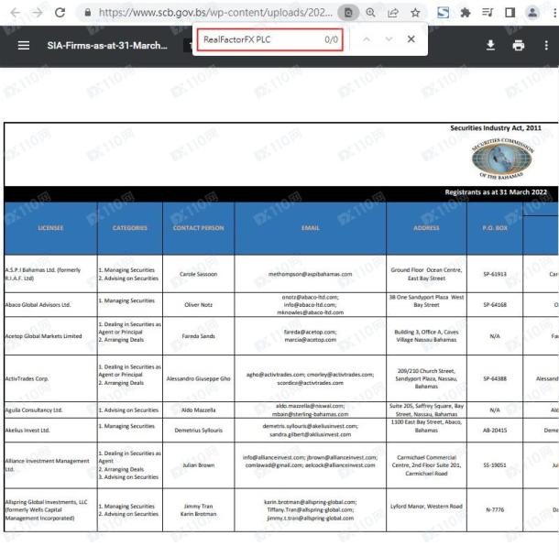Click the SIA-Firms-as-at-31-March document title
Viewport: 559px width, 557px height.
point(107,45)
